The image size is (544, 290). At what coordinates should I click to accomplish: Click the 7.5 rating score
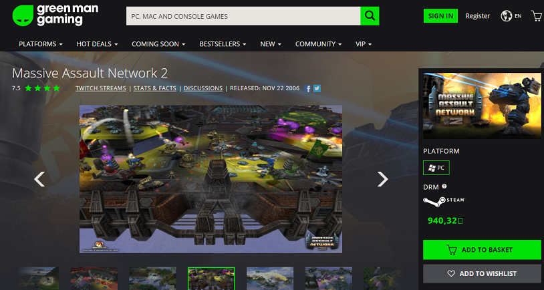[x=16, y=88]
